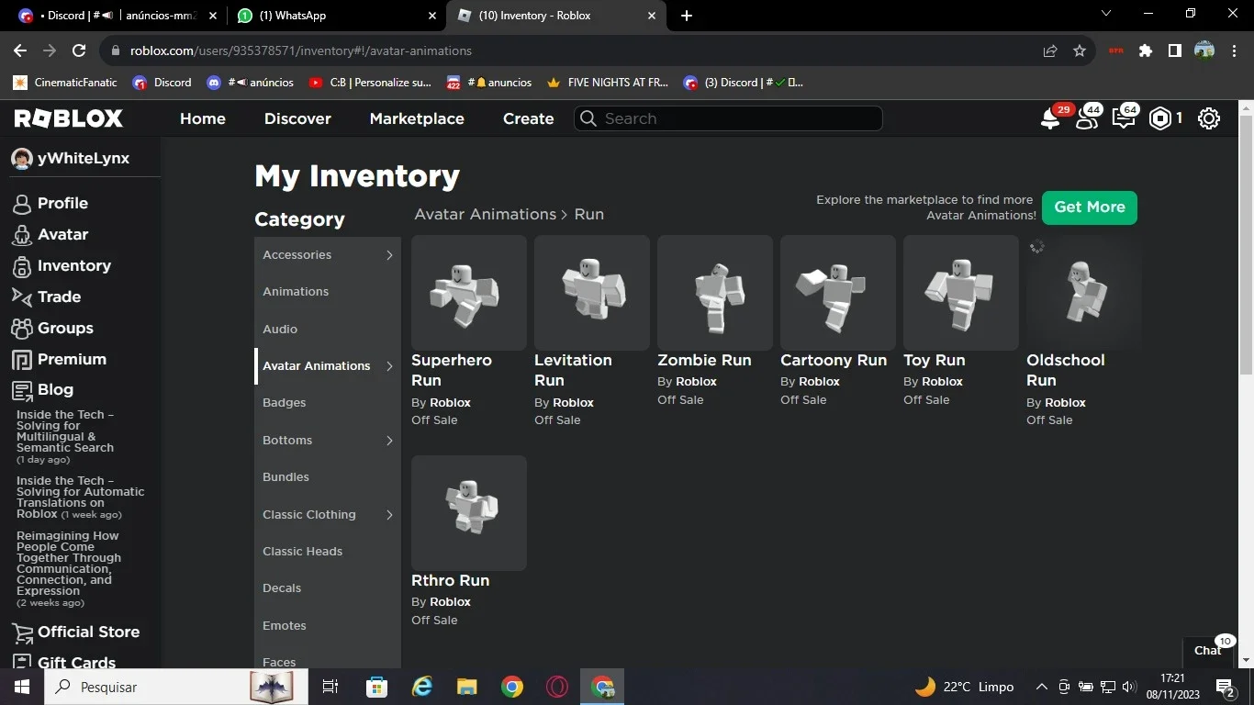
Task: Select the Animations category
Action: coord(296,292)
